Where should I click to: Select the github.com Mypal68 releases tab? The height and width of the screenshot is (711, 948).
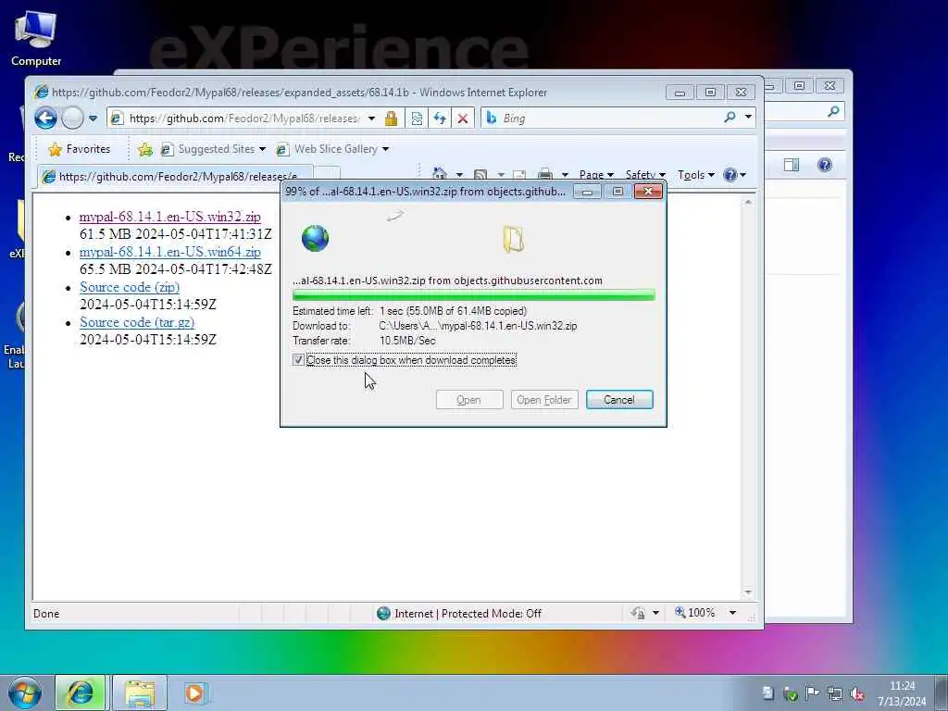pos(175,177)
